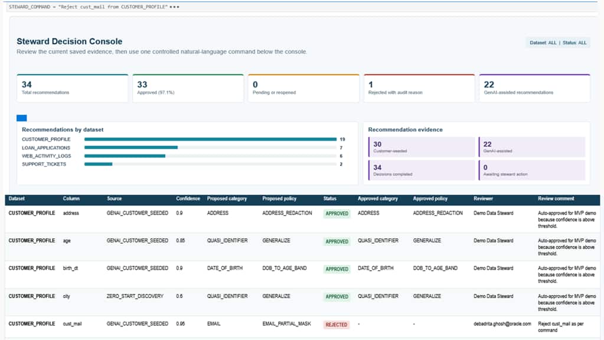Viewport: 604px width, 340px height.
Task: Select the proposed DOB_TO_AGE_BAND policy cell
Action: click(x=284, y=268)
